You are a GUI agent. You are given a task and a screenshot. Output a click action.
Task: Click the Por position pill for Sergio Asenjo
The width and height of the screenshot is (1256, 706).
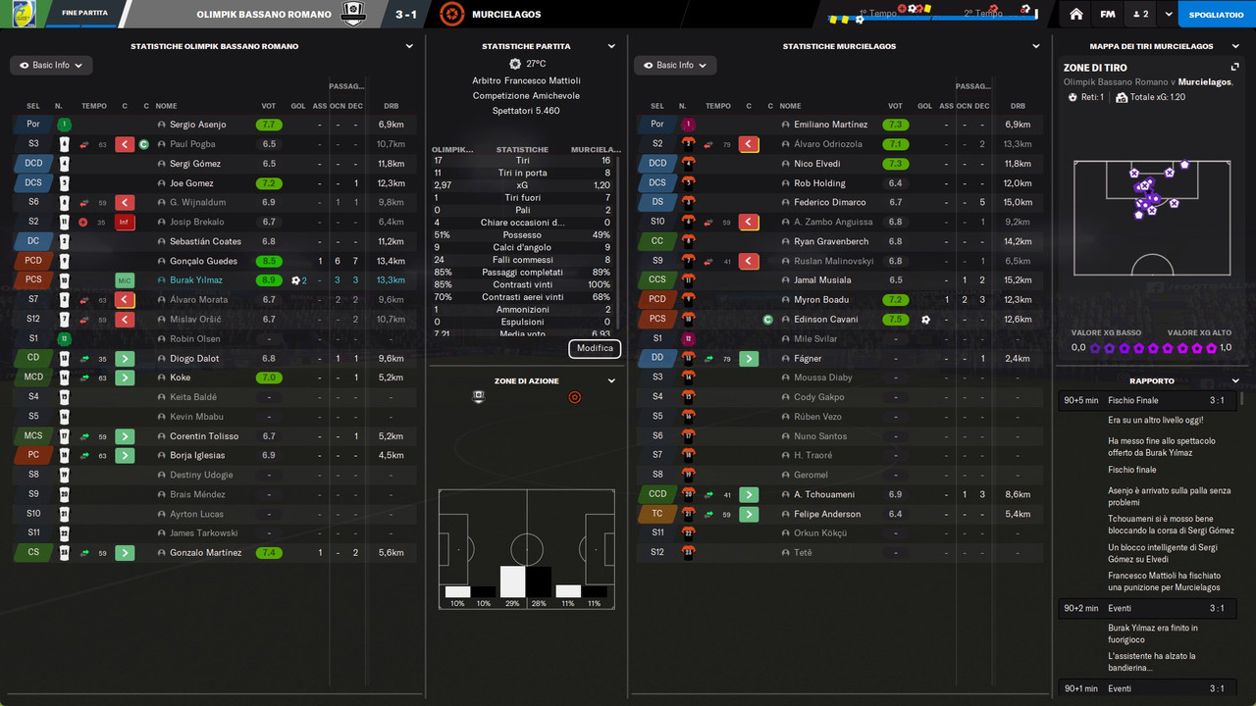pyautogui.click(x=32, y=125)
